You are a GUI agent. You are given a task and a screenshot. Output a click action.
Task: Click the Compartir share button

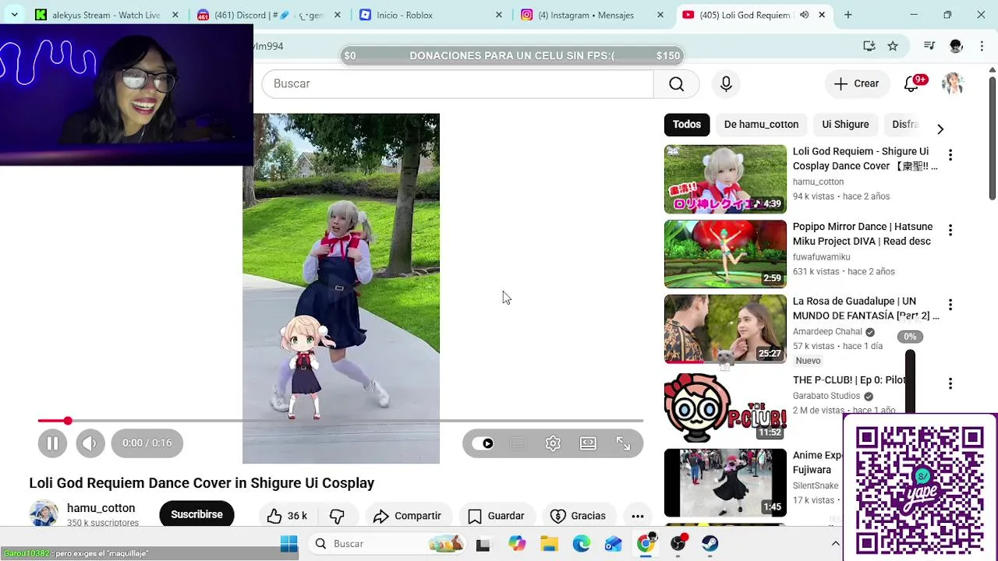pos(407,516)
